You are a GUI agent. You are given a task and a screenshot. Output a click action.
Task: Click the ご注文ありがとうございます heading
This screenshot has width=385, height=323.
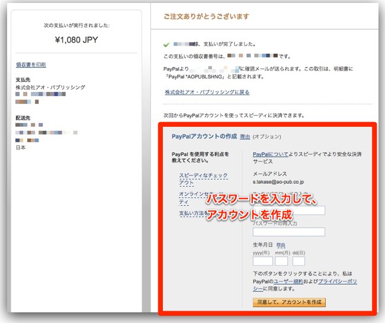(206, 17)
